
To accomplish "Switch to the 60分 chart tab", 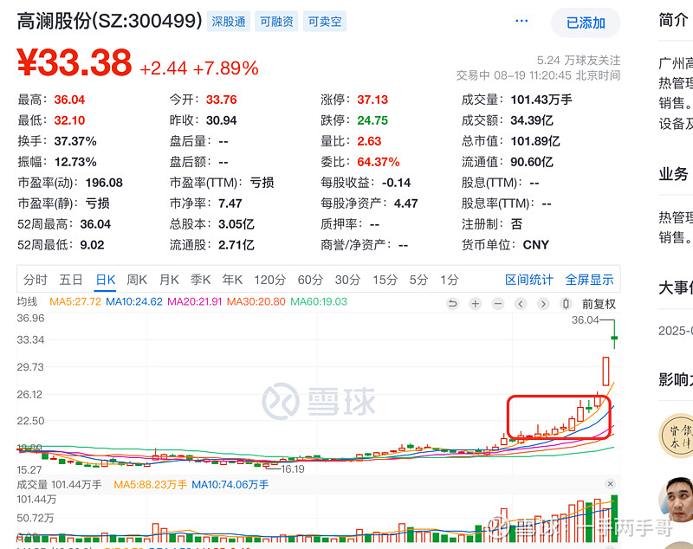I will [310, 280].
